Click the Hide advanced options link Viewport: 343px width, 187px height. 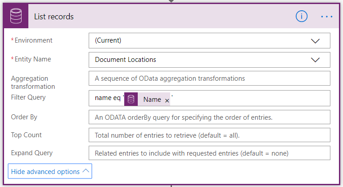click(x=45, y=172)
